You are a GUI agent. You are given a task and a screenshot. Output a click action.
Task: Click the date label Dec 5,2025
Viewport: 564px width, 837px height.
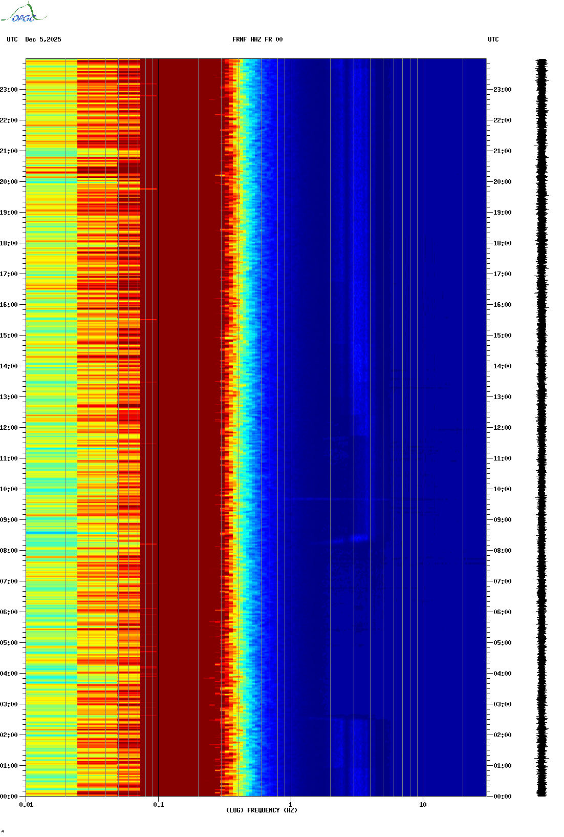click(x=43, y=39)
